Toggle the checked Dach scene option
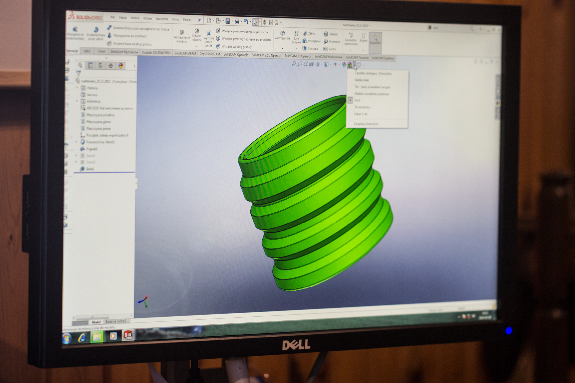The image size is (575, 383). point(357,100)
